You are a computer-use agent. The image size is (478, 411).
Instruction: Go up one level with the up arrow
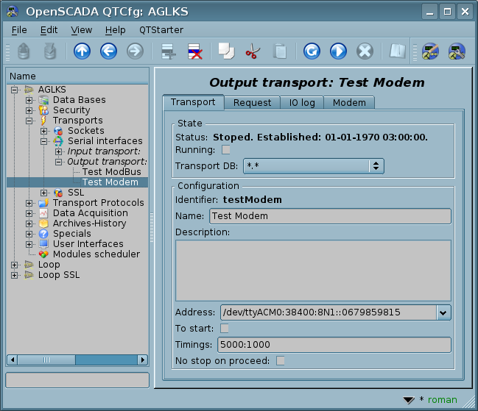pos(82,51)
